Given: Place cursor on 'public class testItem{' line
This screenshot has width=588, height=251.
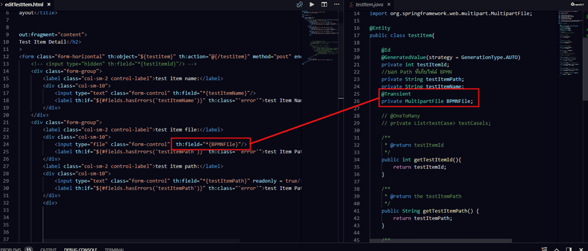Looking at the screenshot, I should click(401, 35).
